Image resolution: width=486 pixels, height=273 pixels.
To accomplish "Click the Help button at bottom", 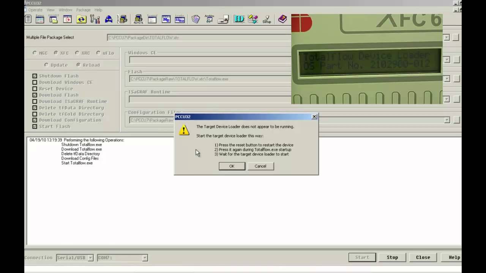I will coord(452,257).
